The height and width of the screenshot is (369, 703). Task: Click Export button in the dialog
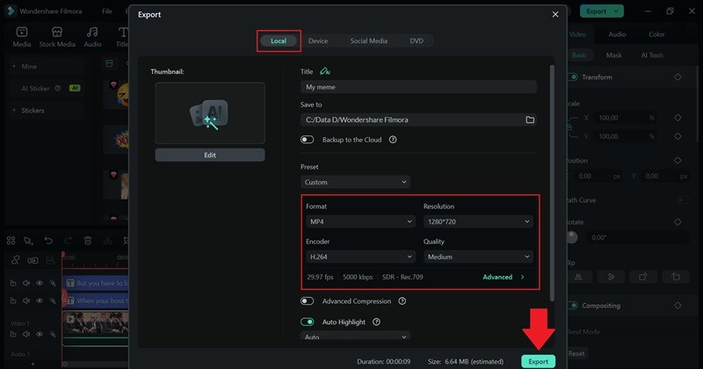click(x=538, y=361)
